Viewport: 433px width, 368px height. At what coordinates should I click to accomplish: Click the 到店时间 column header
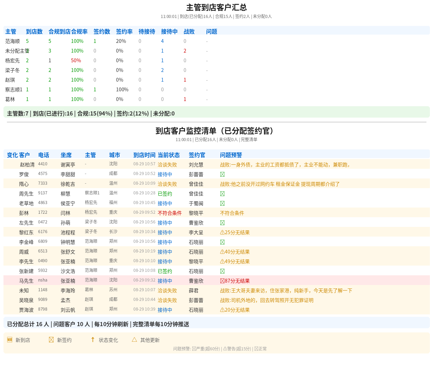click(144, 155)
